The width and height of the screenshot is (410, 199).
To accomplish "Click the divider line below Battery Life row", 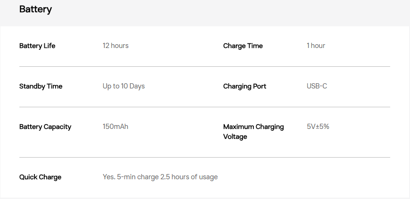I will coord(204,66).
